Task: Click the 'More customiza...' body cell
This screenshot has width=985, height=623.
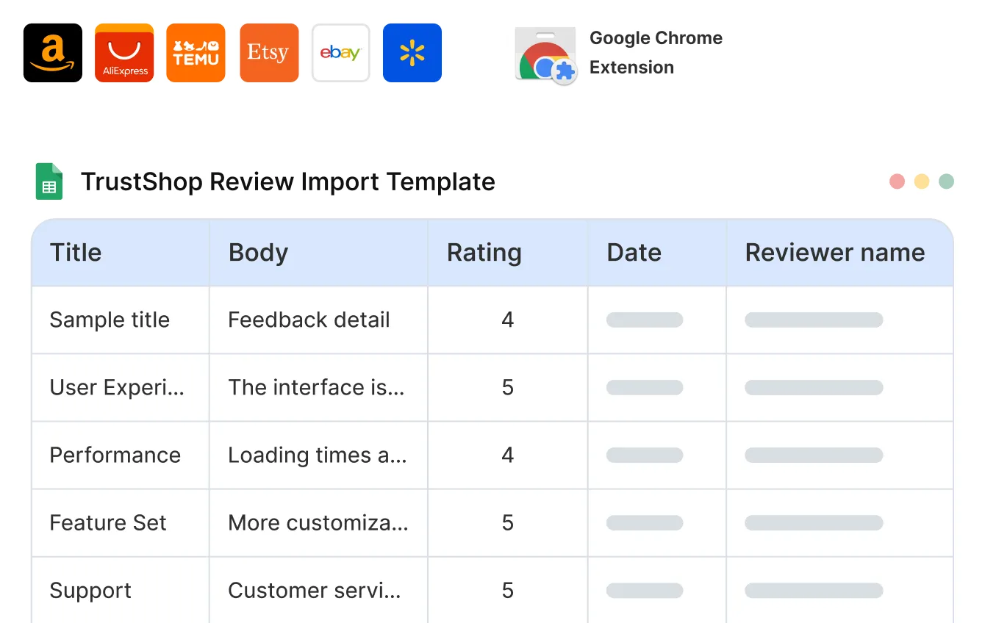Action: [x=318, y=523]
